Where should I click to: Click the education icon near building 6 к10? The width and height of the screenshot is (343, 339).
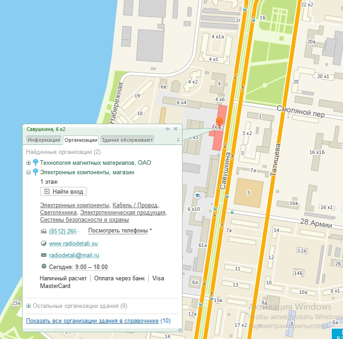197,195
